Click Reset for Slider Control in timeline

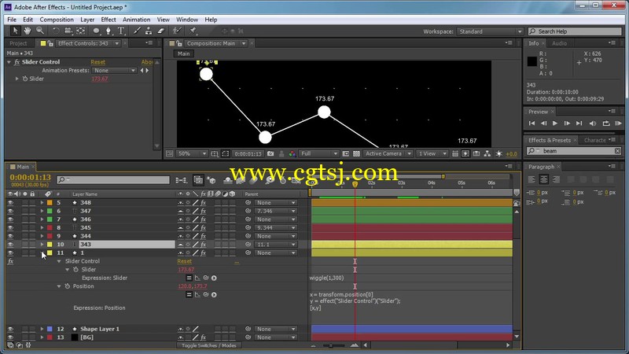185,261
